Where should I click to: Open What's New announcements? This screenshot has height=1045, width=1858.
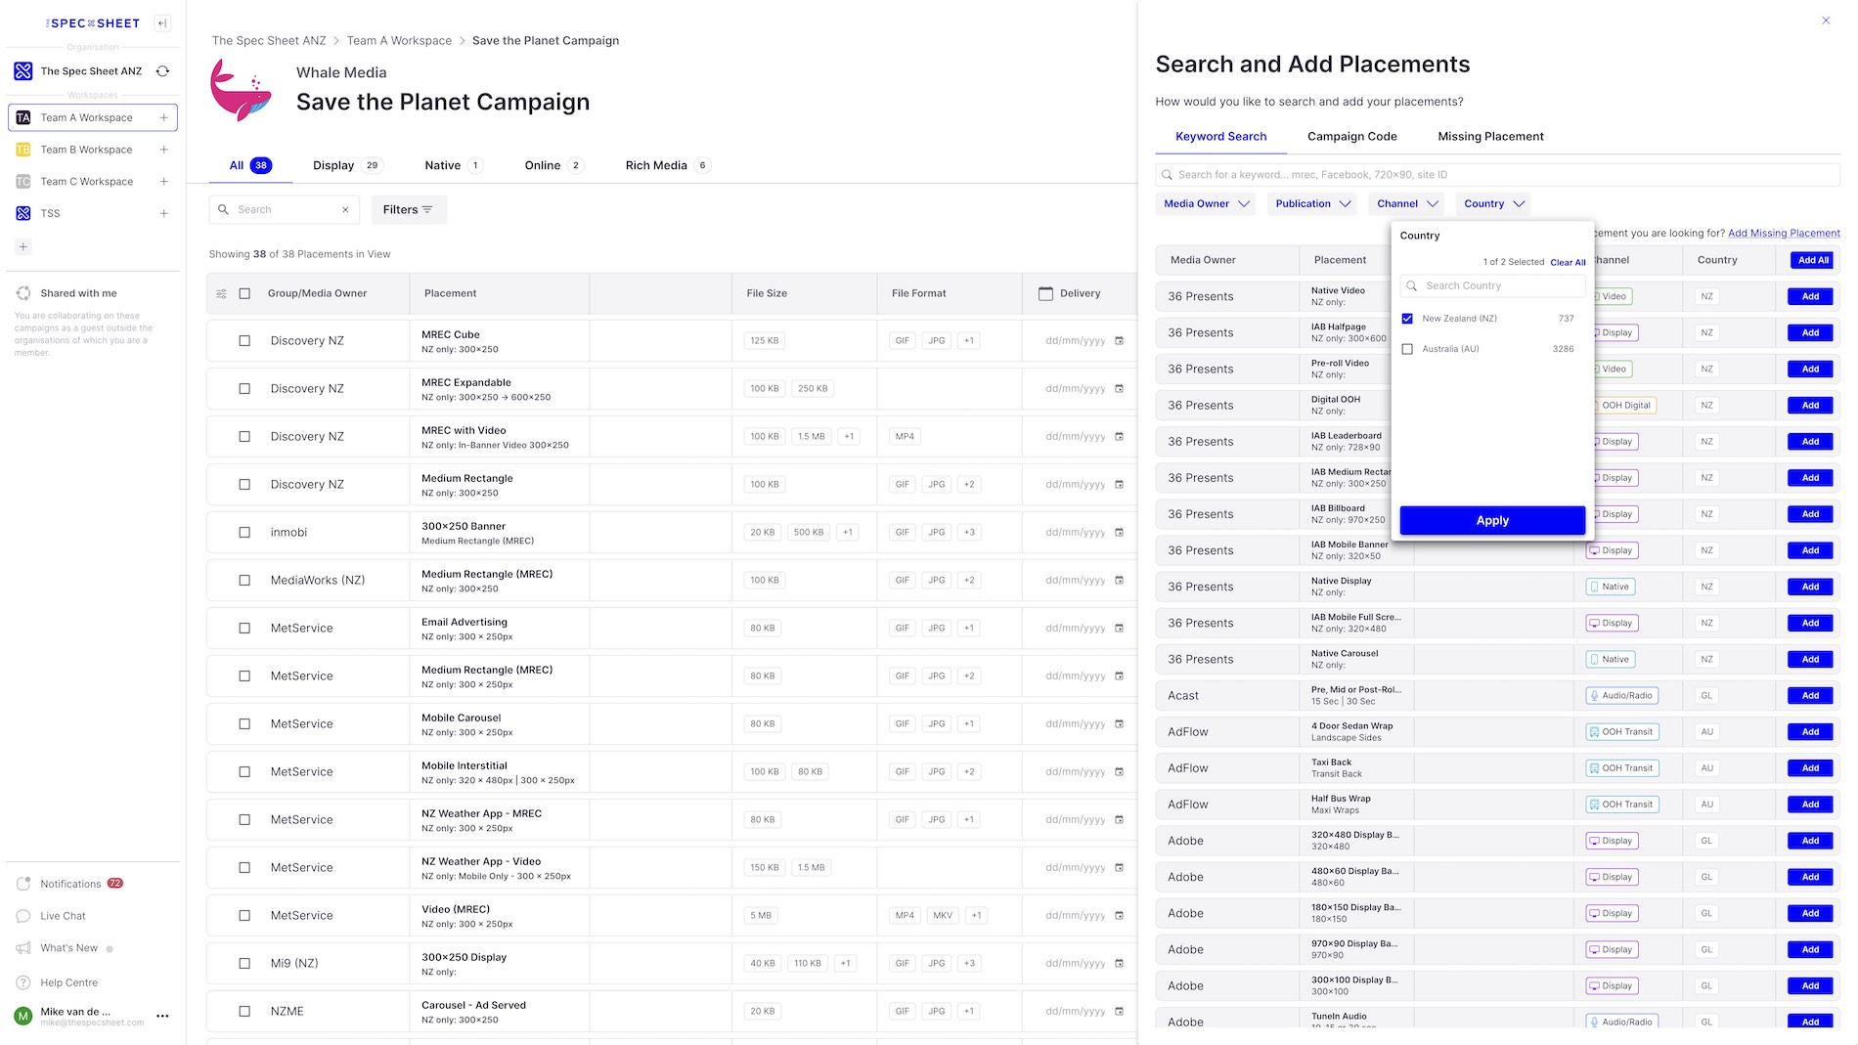68,948
